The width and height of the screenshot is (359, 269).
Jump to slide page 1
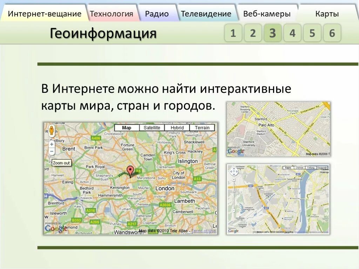233,33
